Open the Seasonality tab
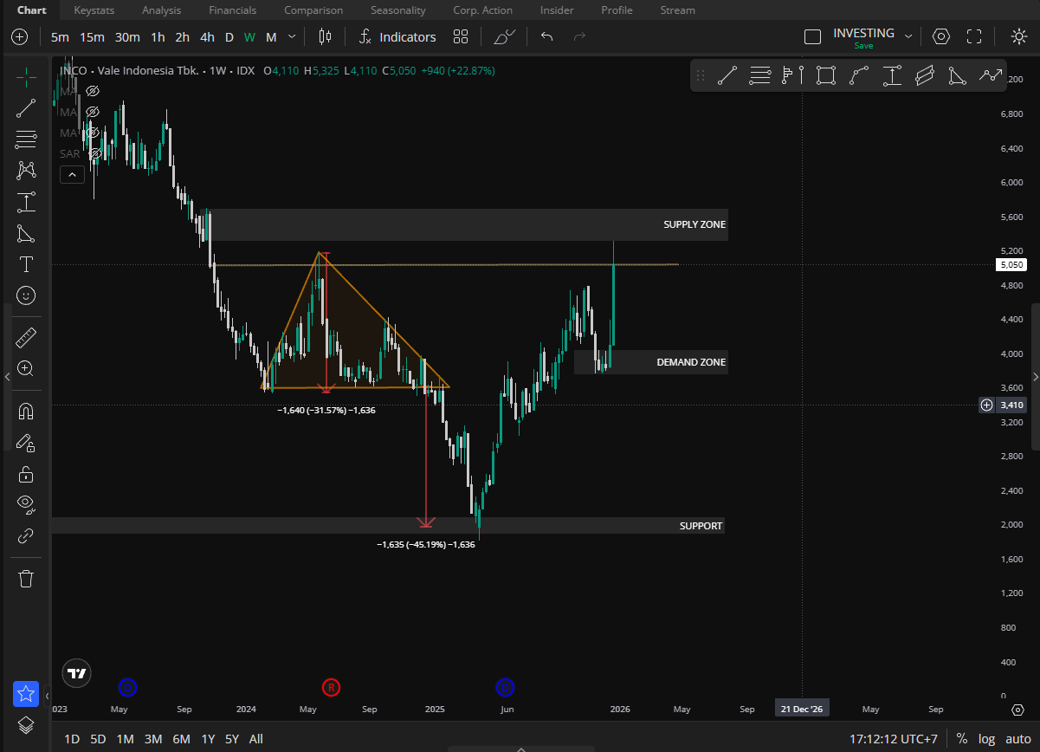The image size is (1040, 752). 397,10
